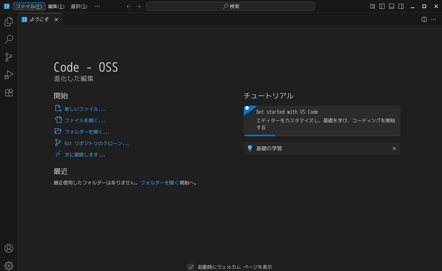
Task: Dismiss the 基礎の学習 walkthrough card
Action: coord(394,148)
